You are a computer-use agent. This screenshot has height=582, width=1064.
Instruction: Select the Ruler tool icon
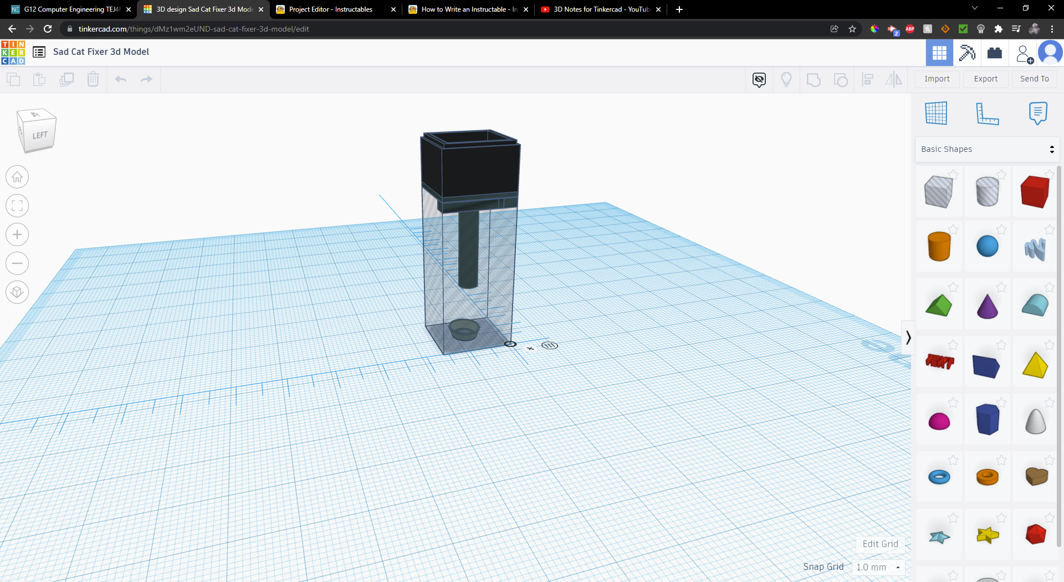987,113
